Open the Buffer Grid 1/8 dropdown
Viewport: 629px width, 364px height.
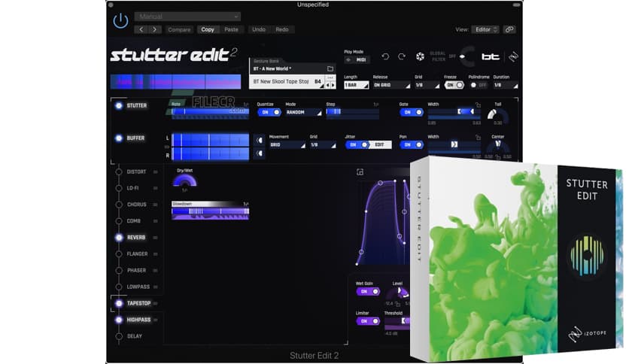coord(323,144)
